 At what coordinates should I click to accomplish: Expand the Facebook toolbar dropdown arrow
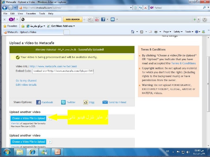point(107,19)
